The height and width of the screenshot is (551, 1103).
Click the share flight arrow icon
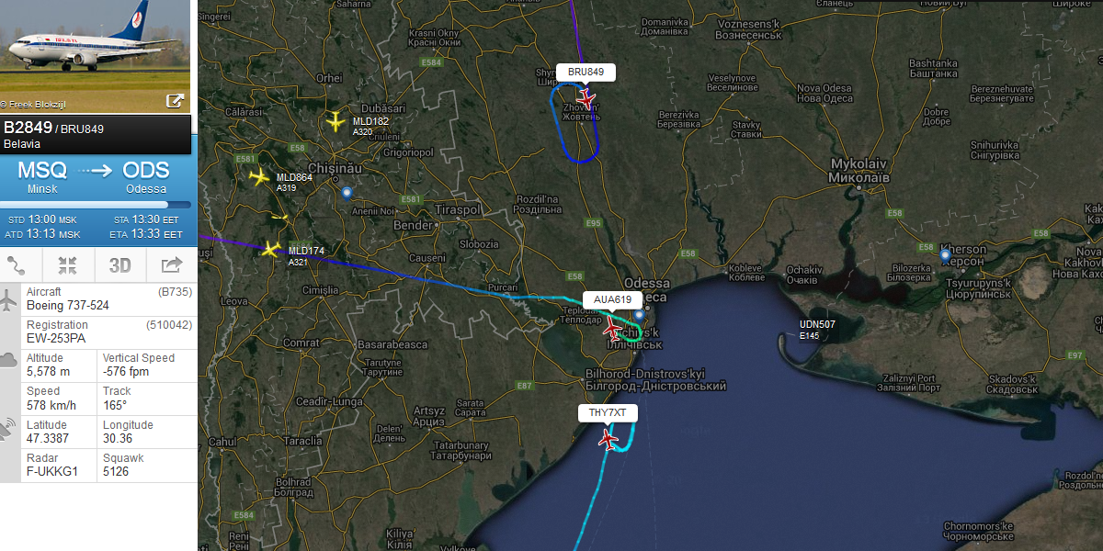(171, 265)
